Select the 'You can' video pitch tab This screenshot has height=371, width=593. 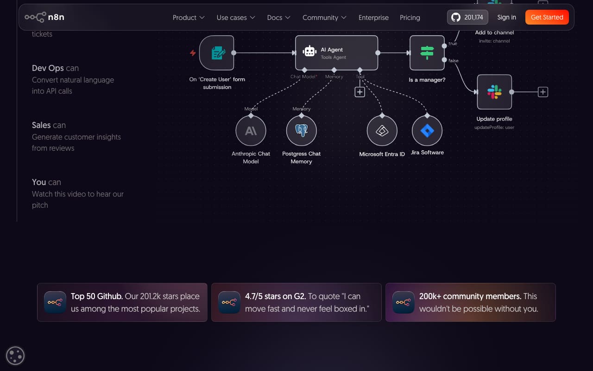(78, 193)
